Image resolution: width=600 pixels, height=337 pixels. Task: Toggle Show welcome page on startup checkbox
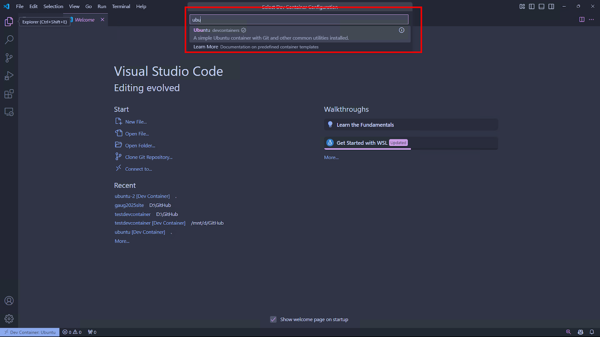point(273,319)
